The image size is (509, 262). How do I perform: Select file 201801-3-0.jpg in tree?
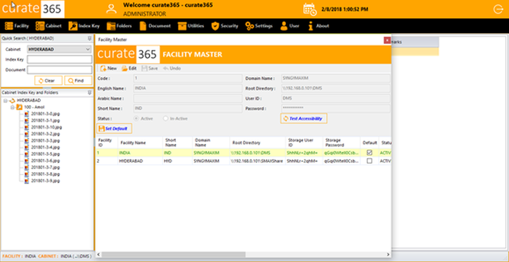(x=45, y=114)
